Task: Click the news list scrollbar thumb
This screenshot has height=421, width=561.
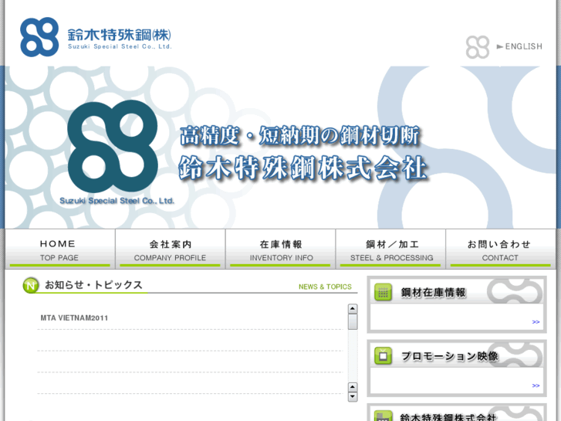Action: [353, 322]
